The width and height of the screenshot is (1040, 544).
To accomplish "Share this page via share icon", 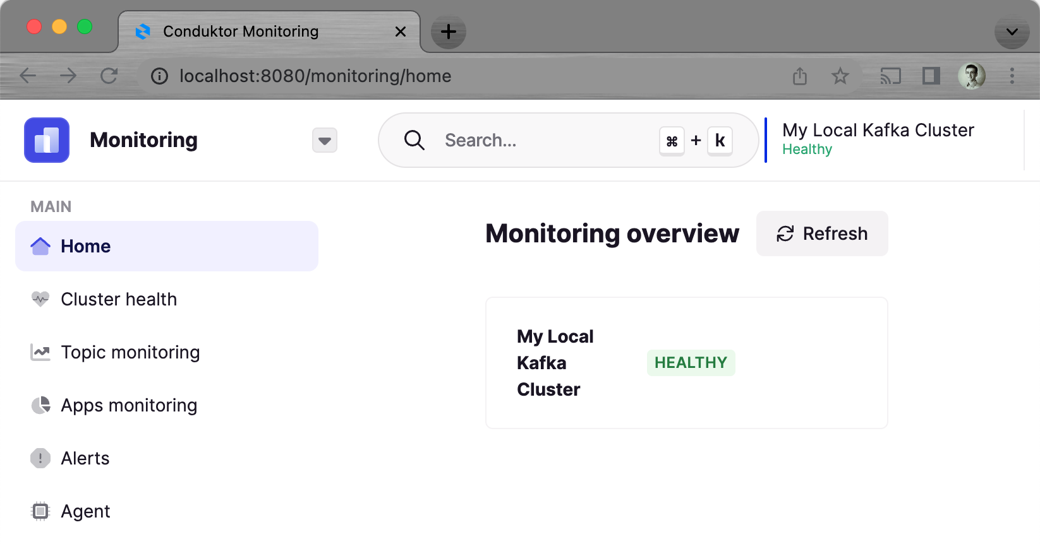I will (800, 76).
